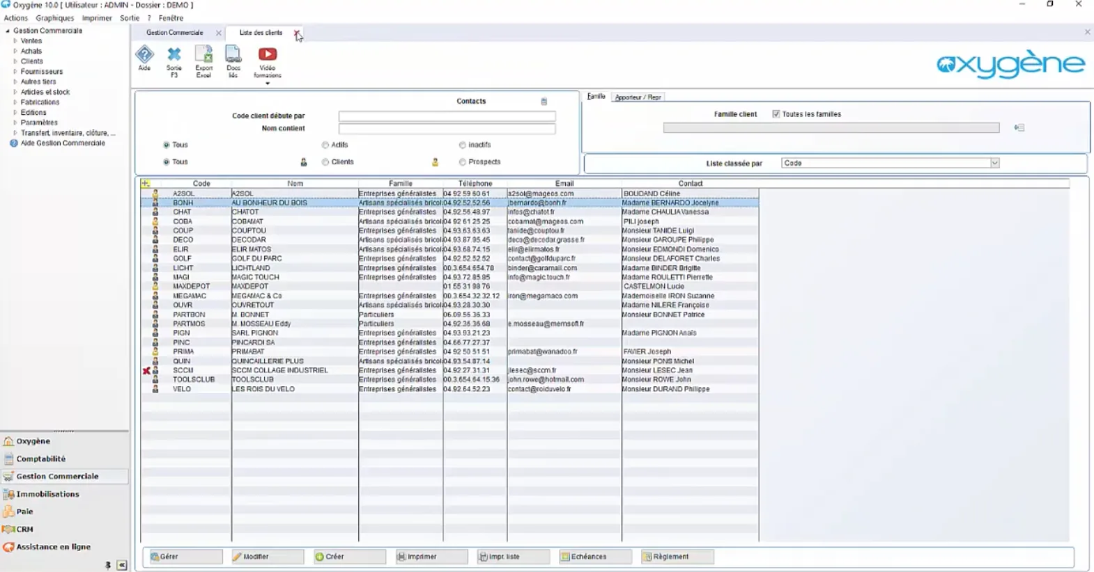Select the LES ROIS DU VELO row
Image resolution: width=1094 pixels, height=572 pixels.
449,389
